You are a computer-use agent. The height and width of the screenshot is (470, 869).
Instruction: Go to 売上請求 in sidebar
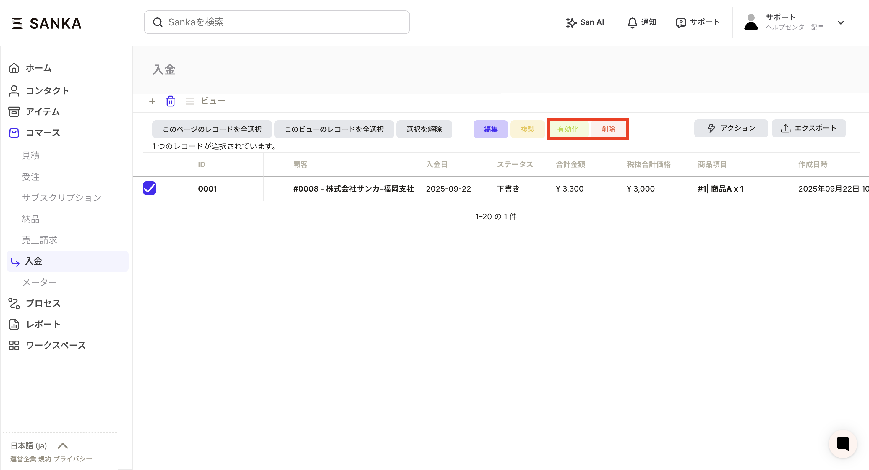(x=40, y=240)
